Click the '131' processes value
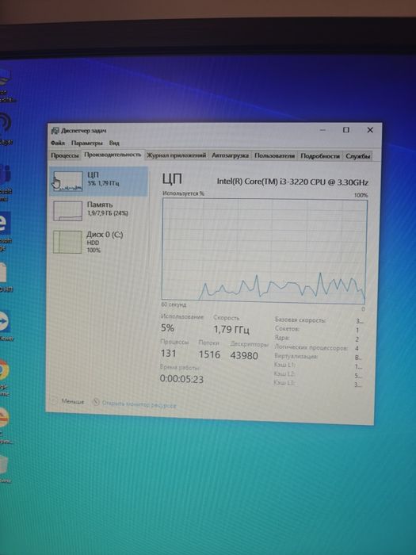416x555 pixels. pos(168,354)
